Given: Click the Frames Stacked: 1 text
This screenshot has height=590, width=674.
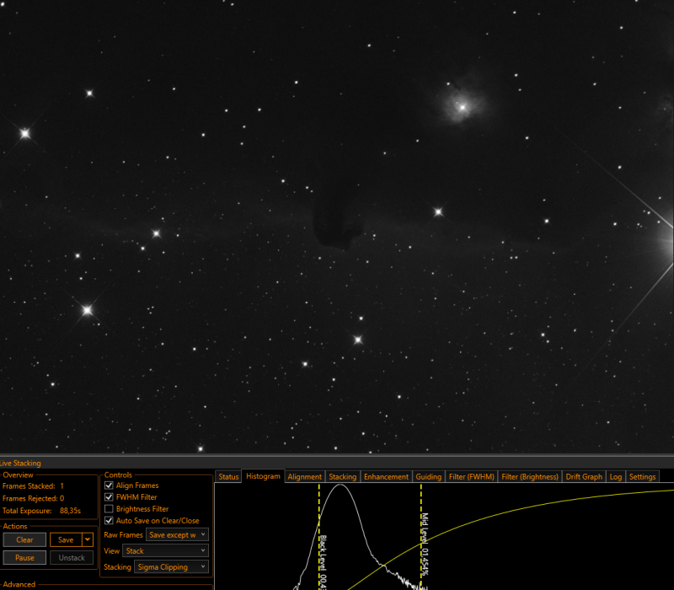Looking at the screenshot, I should (x=33, y=486).
